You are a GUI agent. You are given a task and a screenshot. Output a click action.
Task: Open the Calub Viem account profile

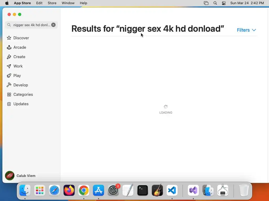(x=20, y=176)
